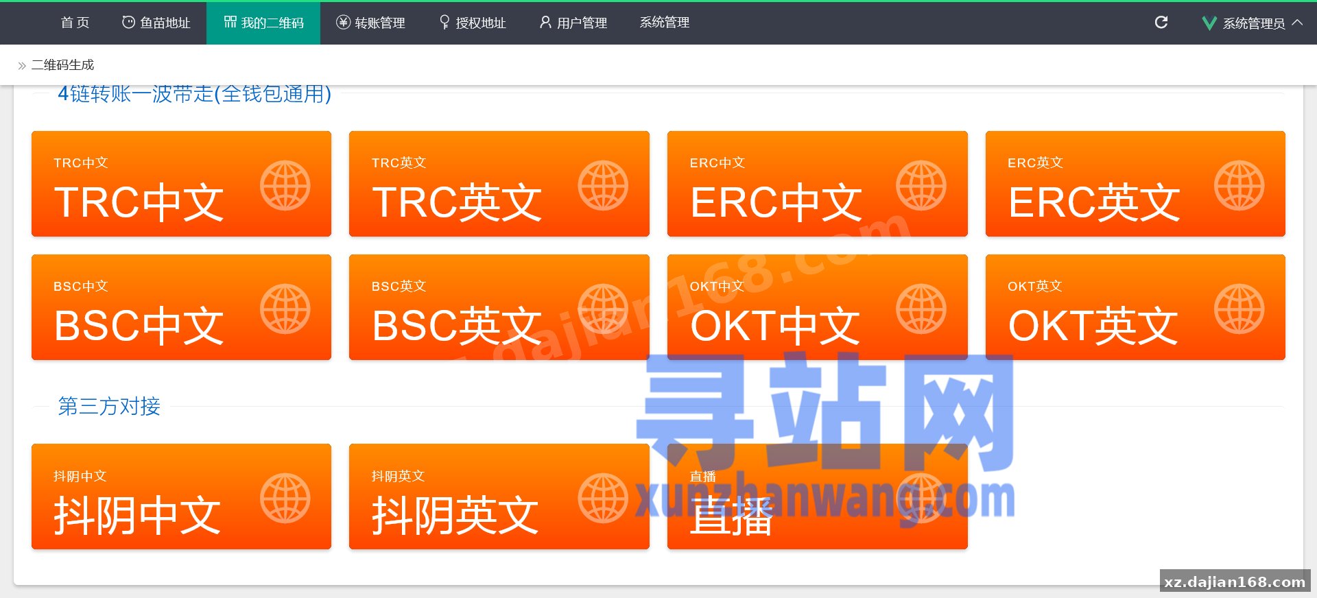Open the 鱼苗地址 menu
The image size is (1317, 598).
156,23
